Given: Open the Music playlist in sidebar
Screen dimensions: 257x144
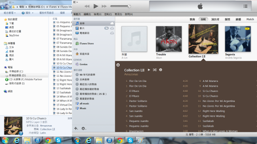Looking at the screenshot, I should [x=81, y=108].
